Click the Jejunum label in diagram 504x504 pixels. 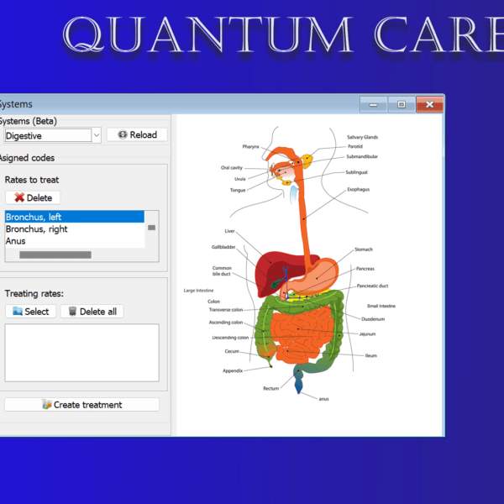(367, 334)
